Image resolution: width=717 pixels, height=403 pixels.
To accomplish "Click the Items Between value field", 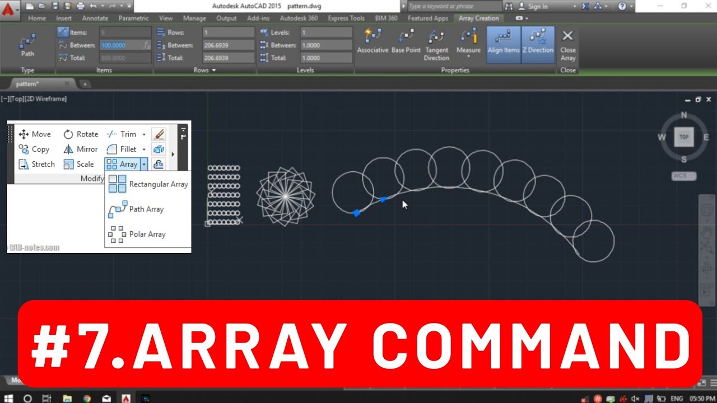I will pos(124,45).
